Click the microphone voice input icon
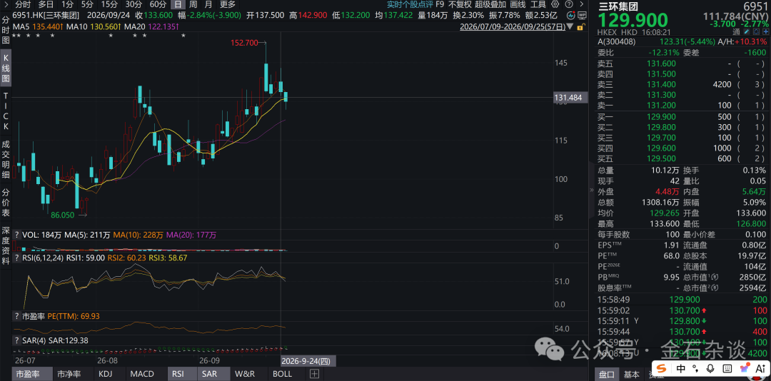The height and width of the screenshot is (381, 771). (x=710, y=368)
